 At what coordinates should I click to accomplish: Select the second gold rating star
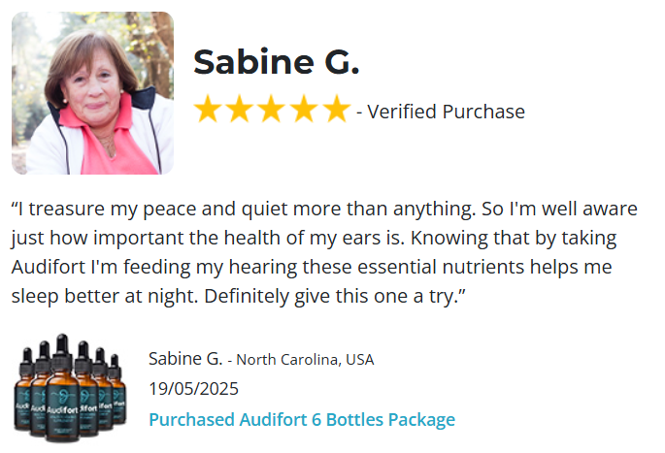pyautogui.click(x=240, y=110)
